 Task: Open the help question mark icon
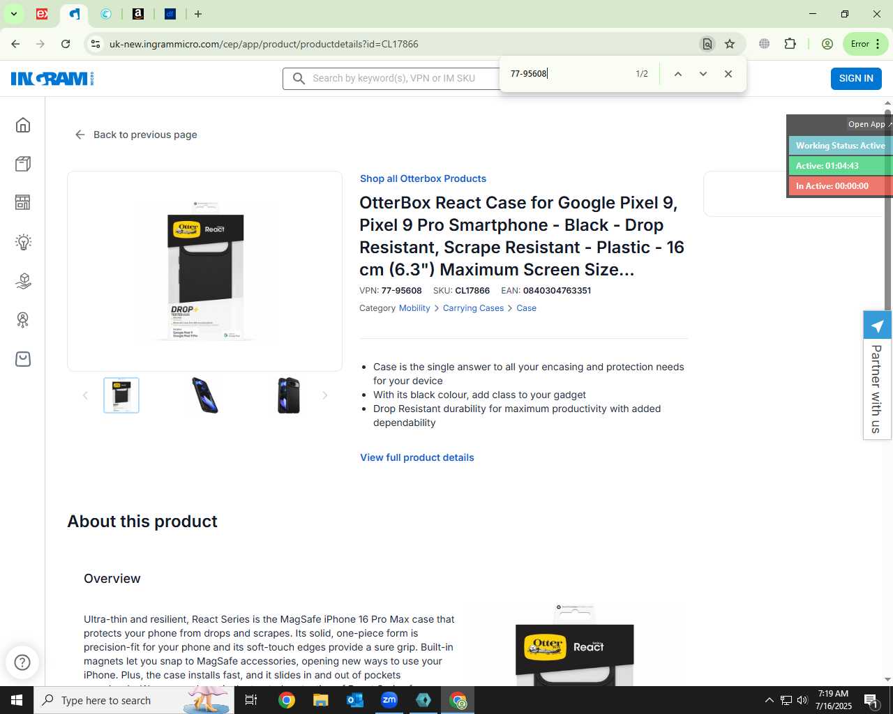click(x=22, y=662)
